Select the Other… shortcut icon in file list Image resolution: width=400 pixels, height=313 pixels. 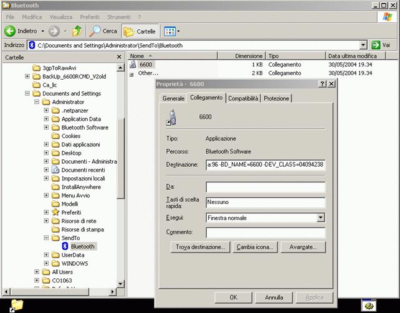coord(131,75)
